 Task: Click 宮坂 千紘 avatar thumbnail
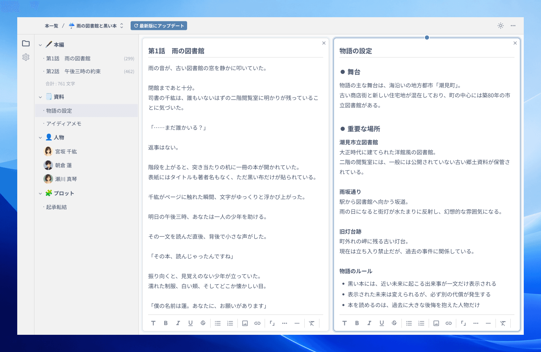[x=48, y=151]
